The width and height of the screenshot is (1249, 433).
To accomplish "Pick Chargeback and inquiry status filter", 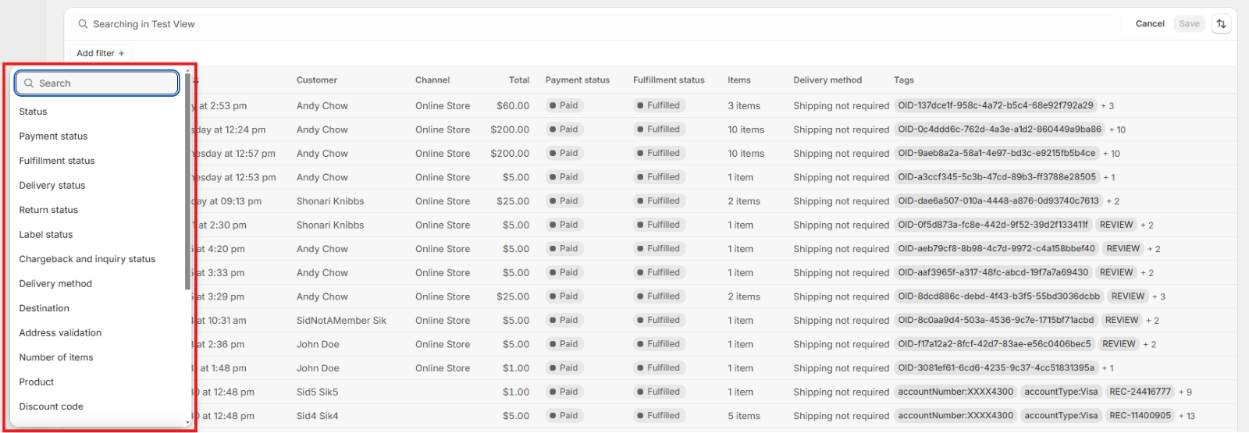I will 87,259.
